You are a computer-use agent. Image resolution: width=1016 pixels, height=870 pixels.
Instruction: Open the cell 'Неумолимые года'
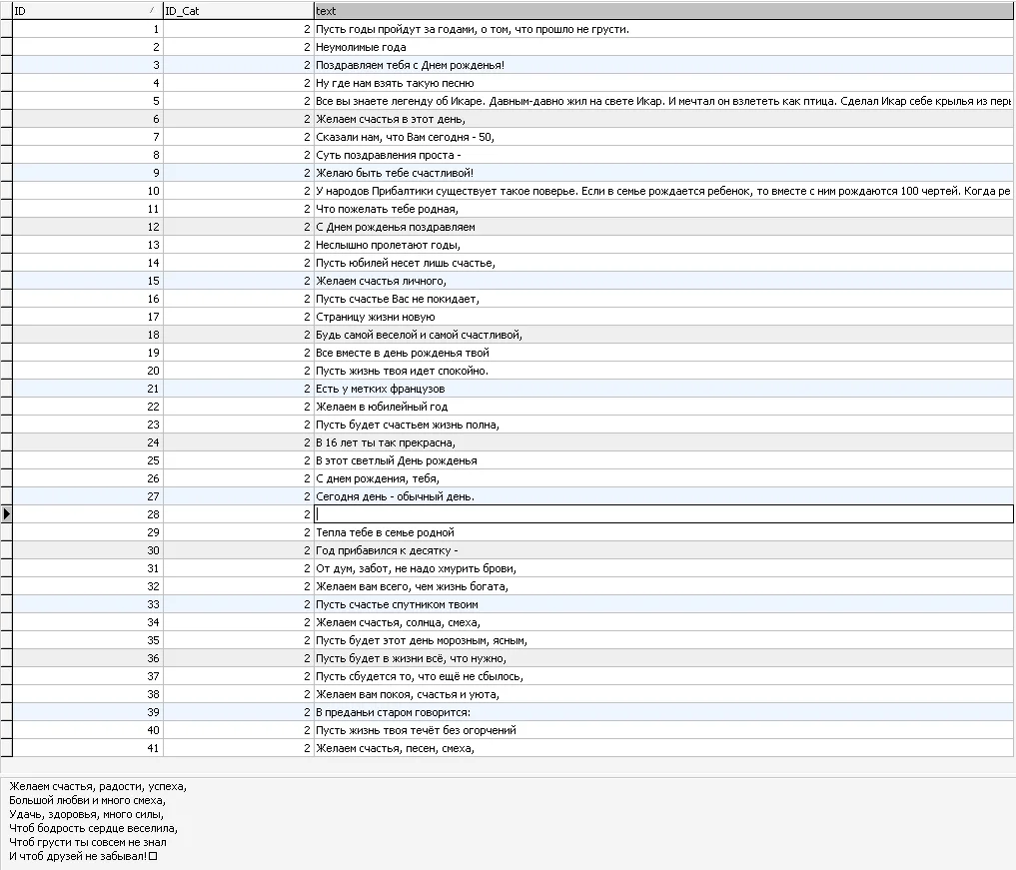[664, 47]
